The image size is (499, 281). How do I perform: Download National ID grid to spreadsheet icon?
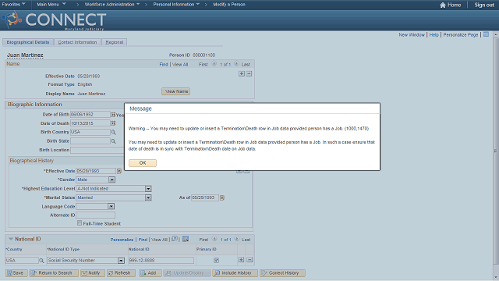(x=186, y=239)
